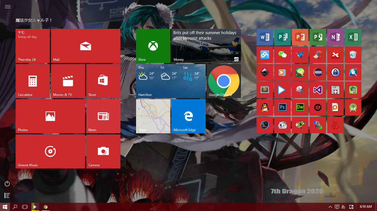This screenshot has height=211, width=377.
Task: Launch the teal Publisher tile
Action: click(x=282, y=37)
